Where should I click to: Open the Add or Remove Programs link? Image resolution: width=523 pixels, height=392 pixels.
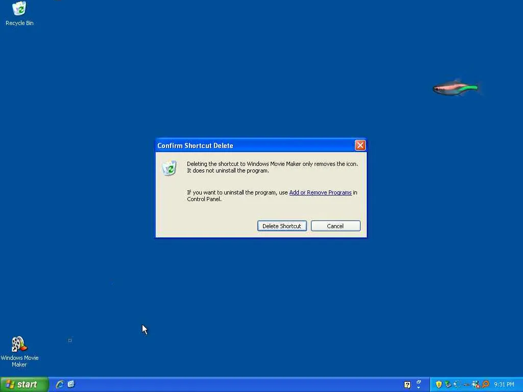(x=320, y=192)
